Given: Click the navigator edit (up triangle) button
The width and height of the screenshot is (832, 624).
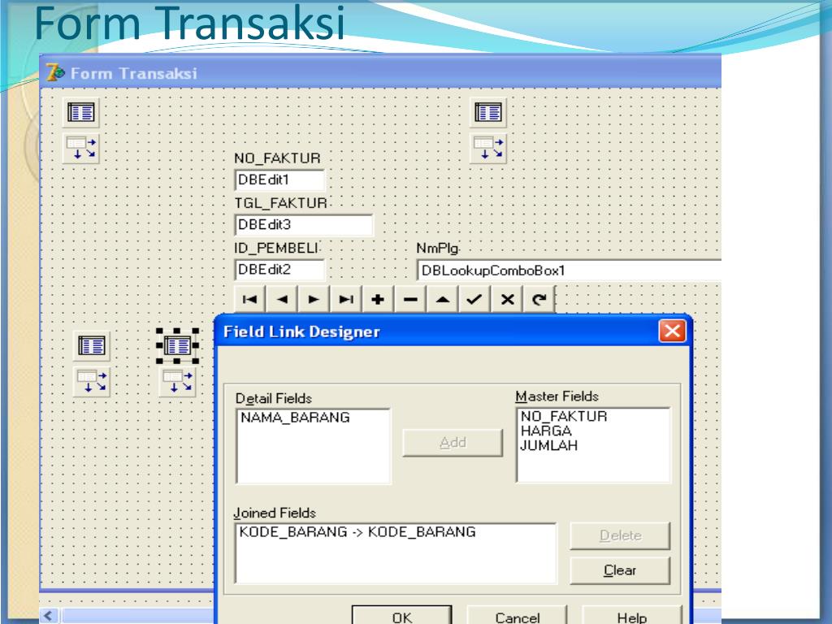Looking at the screenshot, I should coord(443,300).
